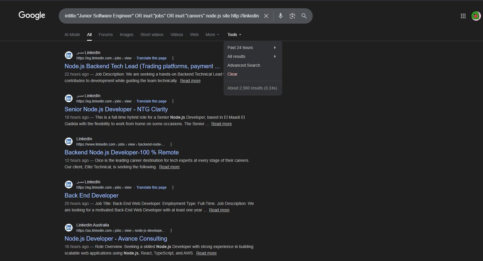Click LinkedIn favicon of Back End Developer result

pyautogui.click(x=69, y=184)
